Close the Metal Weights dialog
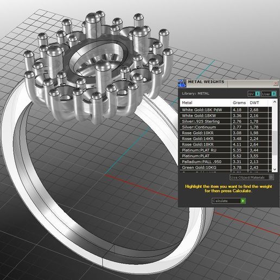Viewport: 280px width, 280px height. [276, 83]
